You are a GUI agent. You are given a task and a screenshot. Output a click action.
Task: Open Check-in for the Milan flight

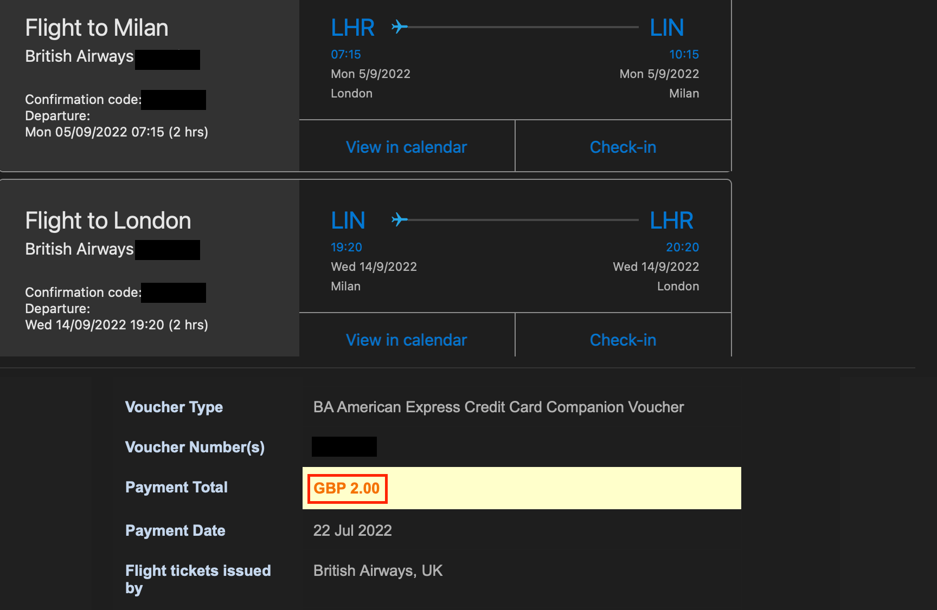(622, 147)
